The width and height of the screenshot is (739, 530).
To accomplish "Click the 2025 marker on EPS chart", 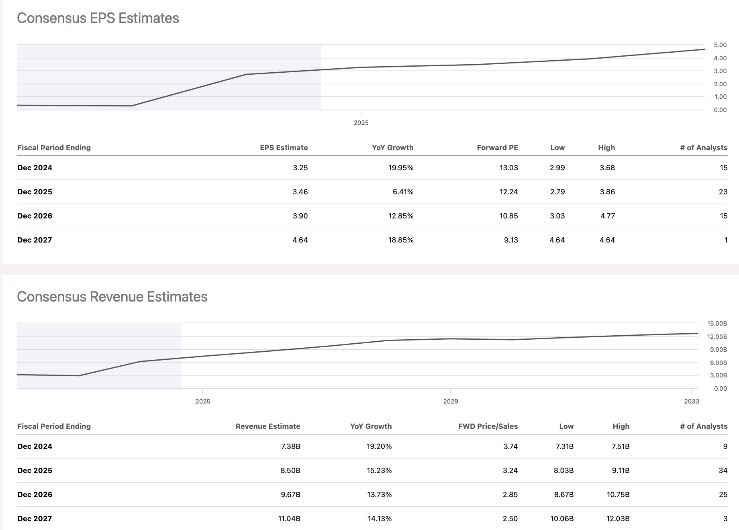I will [361, 122].
